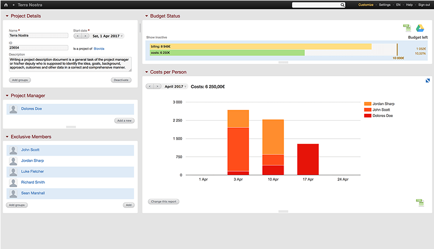This screenshot has height=249, width=434.
Task: Click the Deactivate button
Action: [x=121, y=80]
